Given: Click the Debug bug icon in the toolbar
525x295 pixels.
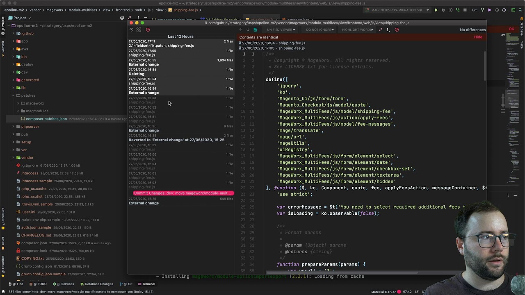Looking at the screenshot, I should click(443, 10).
